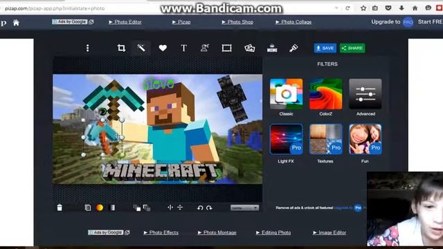Choose the Fun Pro filters

pyautogui.click(x=365, y=139)
